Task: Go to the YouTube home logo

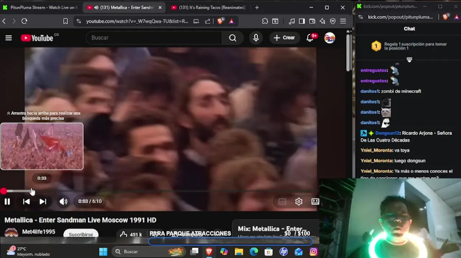Action: pyautogui.click(x=37, y=38)
